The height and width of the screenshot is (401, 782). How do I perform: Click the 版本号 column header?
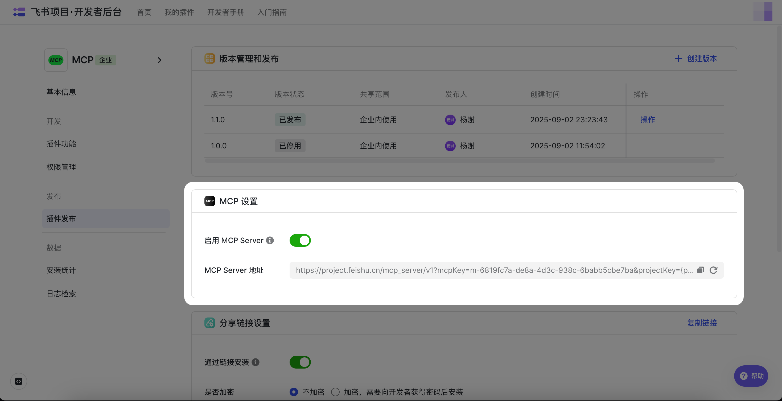pyautogui.click(x=222, y=94)
